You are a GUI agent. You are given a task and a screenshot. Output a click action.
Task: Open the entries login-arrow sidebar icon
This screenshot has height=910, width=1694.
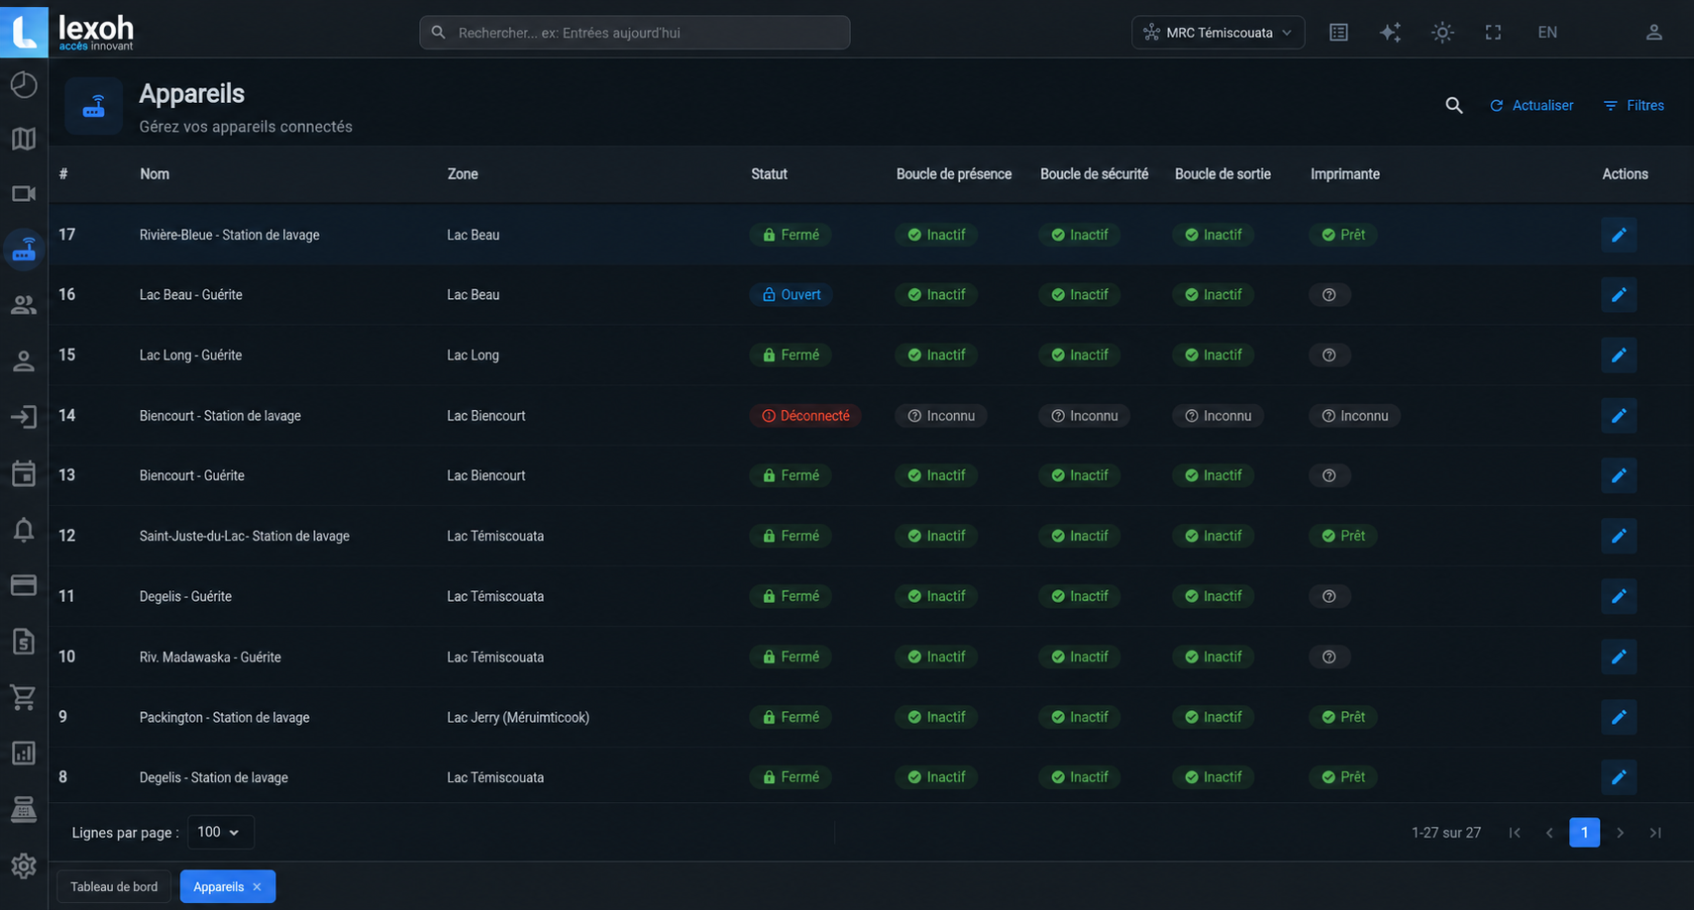point(24,417)
